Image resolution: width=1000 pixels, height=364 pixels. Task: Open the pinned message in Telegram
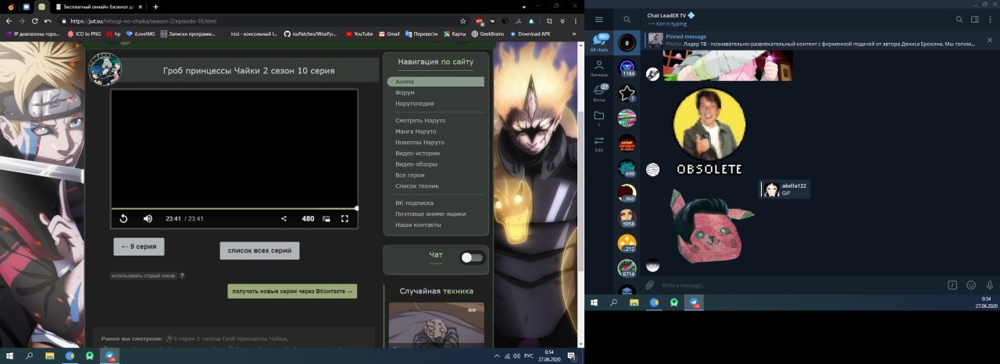tap(812, 41)
